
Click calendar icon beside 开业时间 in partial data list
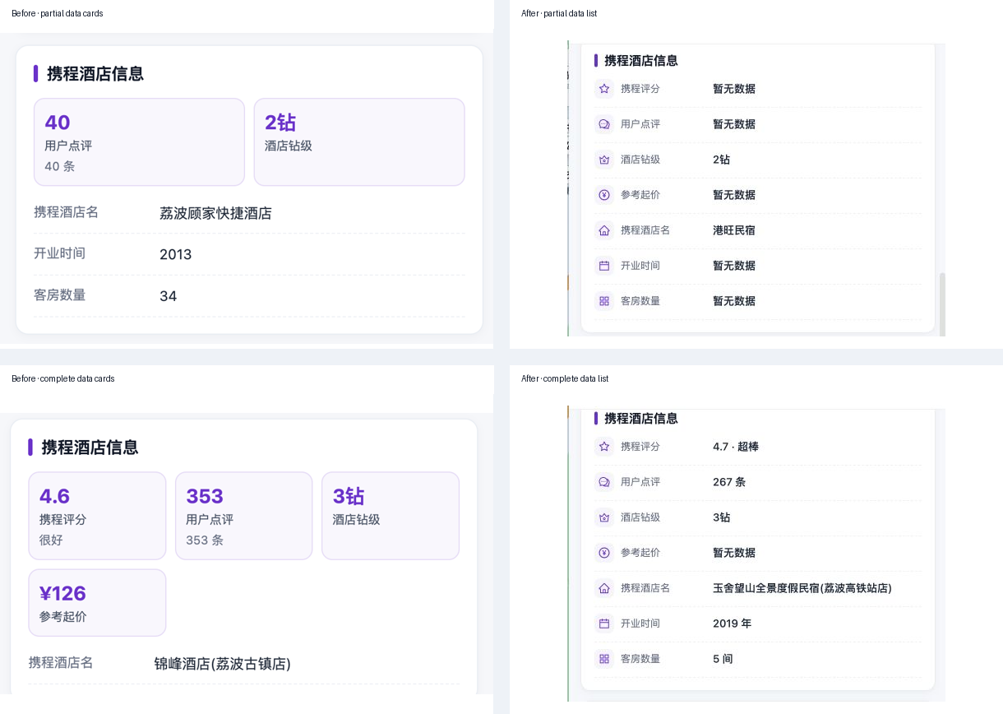pyautogui.click(x=604, y=266)
